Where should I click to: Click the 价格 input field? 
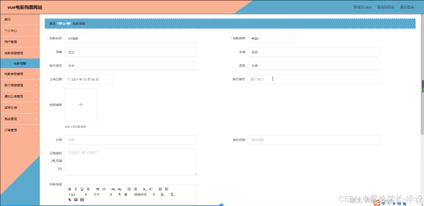coord(131,140)
